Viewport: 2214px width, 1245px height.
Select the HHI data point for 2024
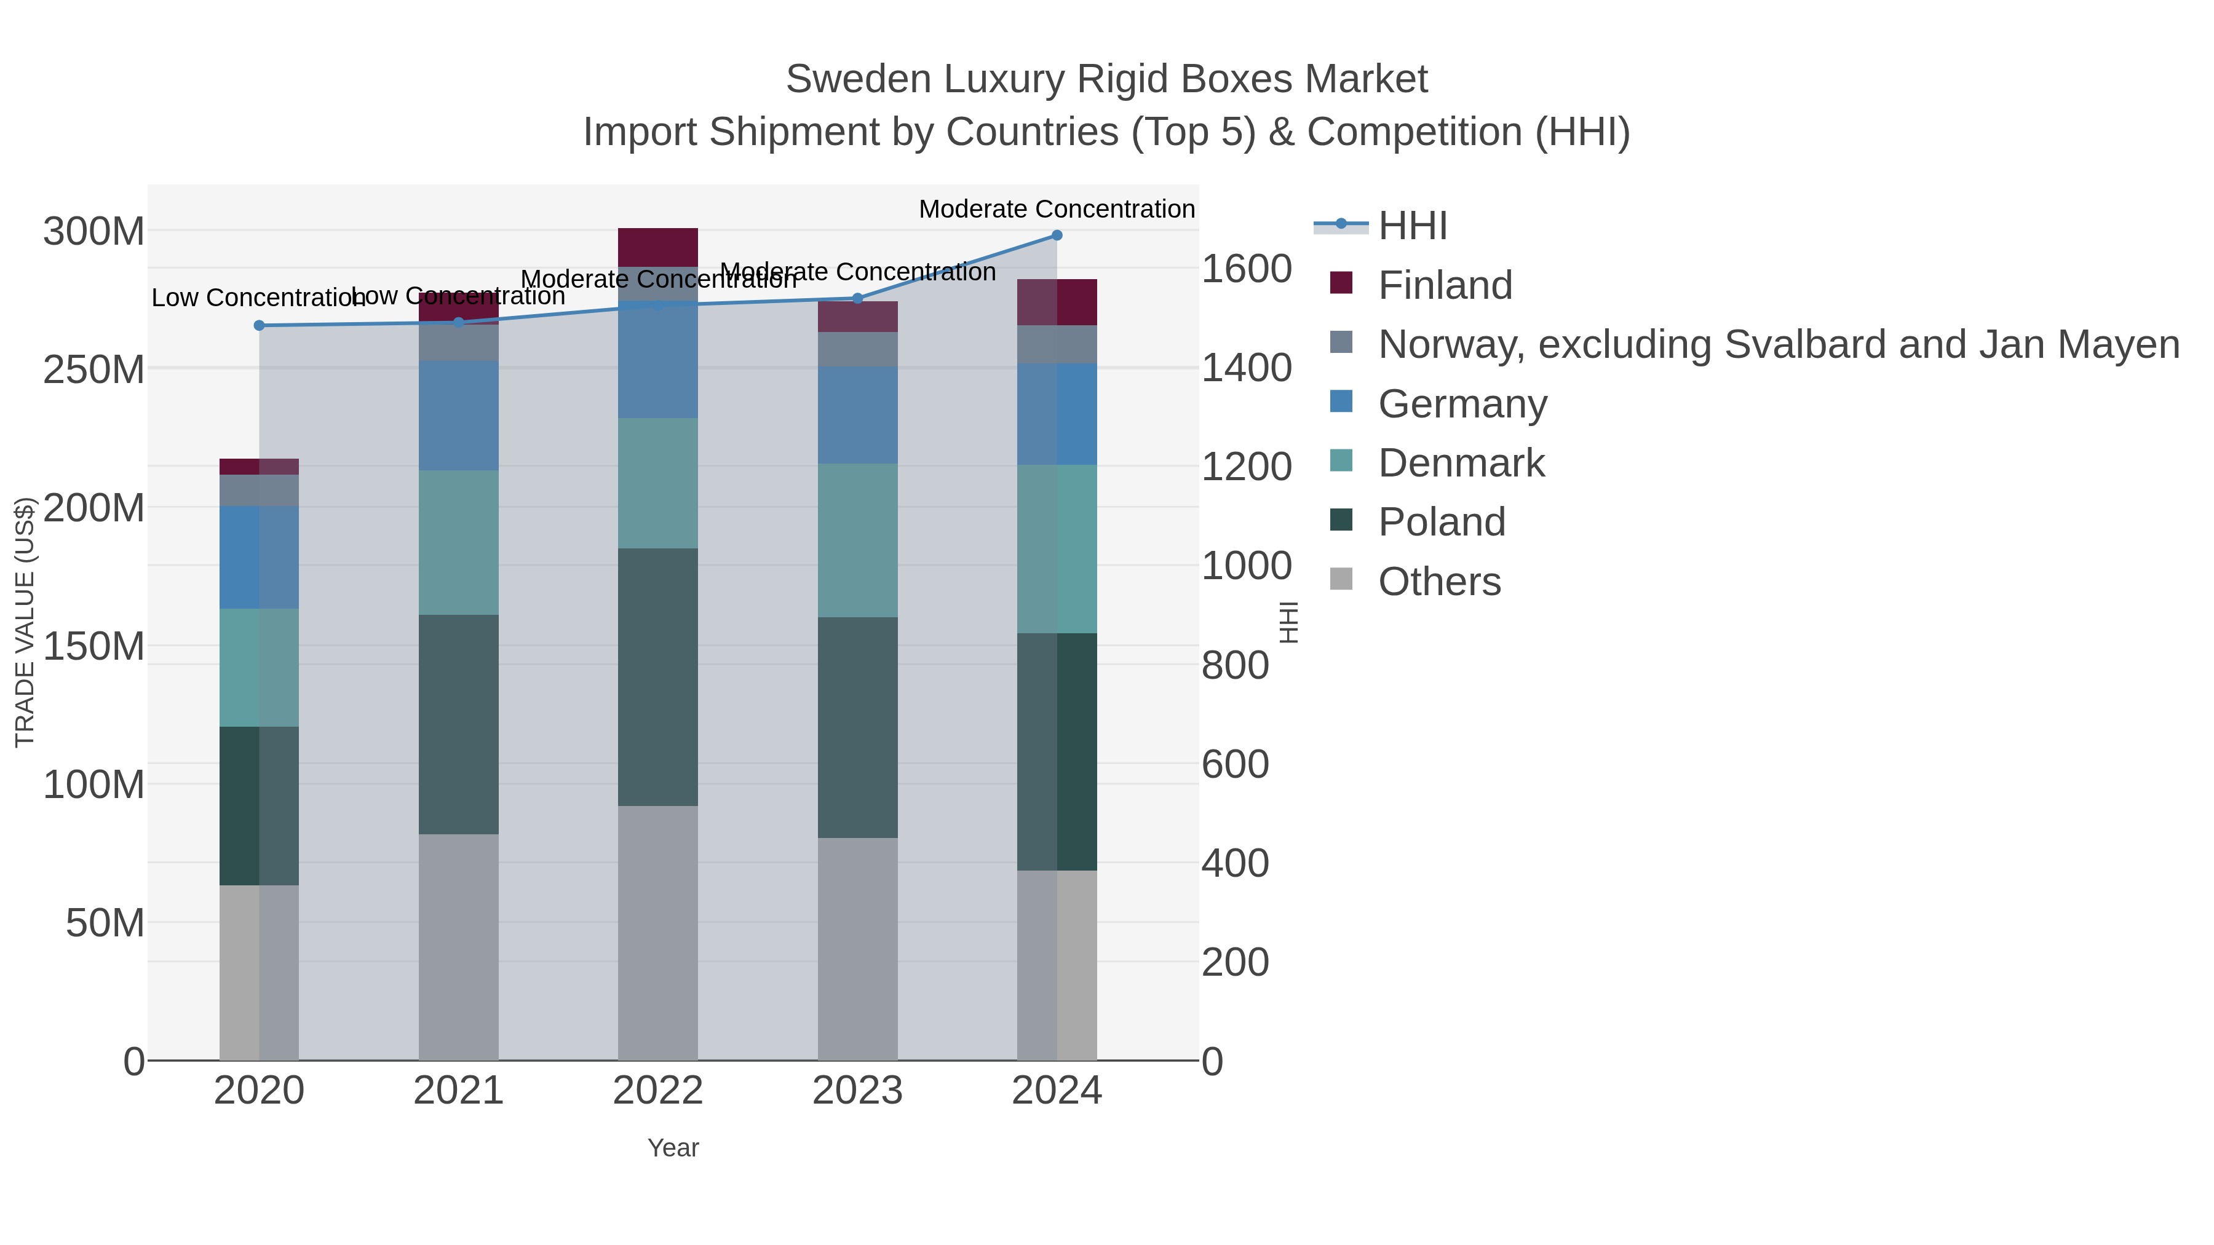(1057, 235)
